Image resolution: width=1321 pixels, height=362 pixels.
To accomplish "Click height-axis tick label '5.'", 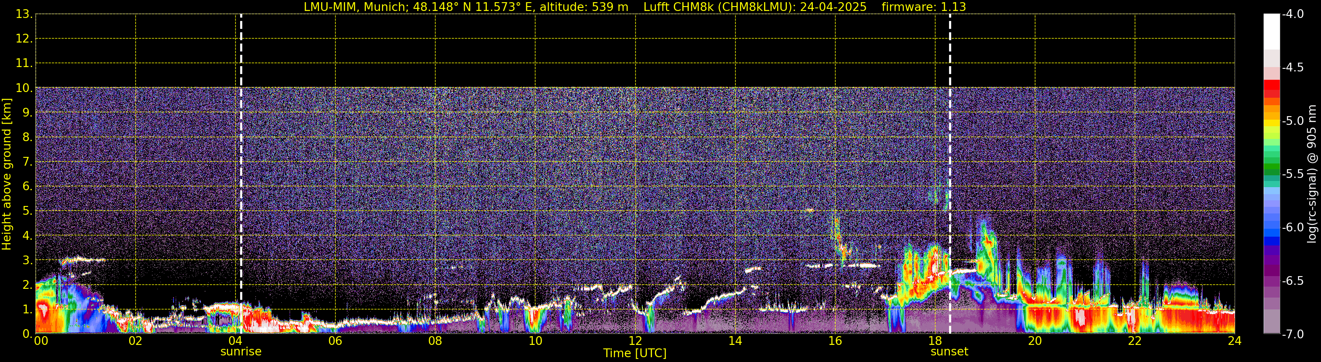I will 28,211.
